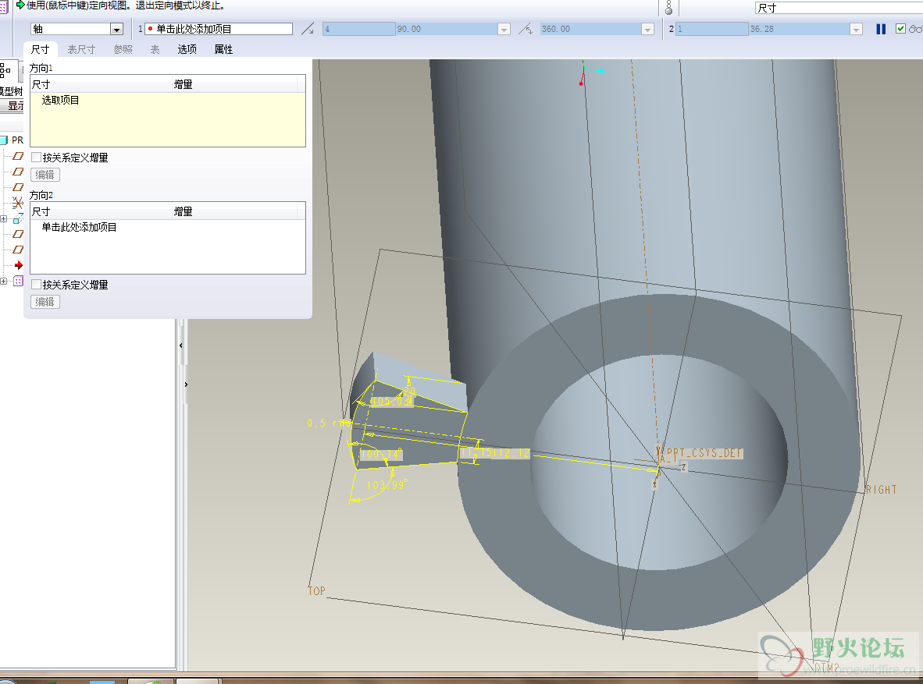923x684 pixels.
Task: Enable 按关系定义增量 under 方向1
Action: (x=37, y=158)
